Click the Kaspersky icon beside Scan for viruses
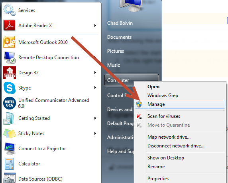This screenshot has height=183, width=228. point(139,116)
